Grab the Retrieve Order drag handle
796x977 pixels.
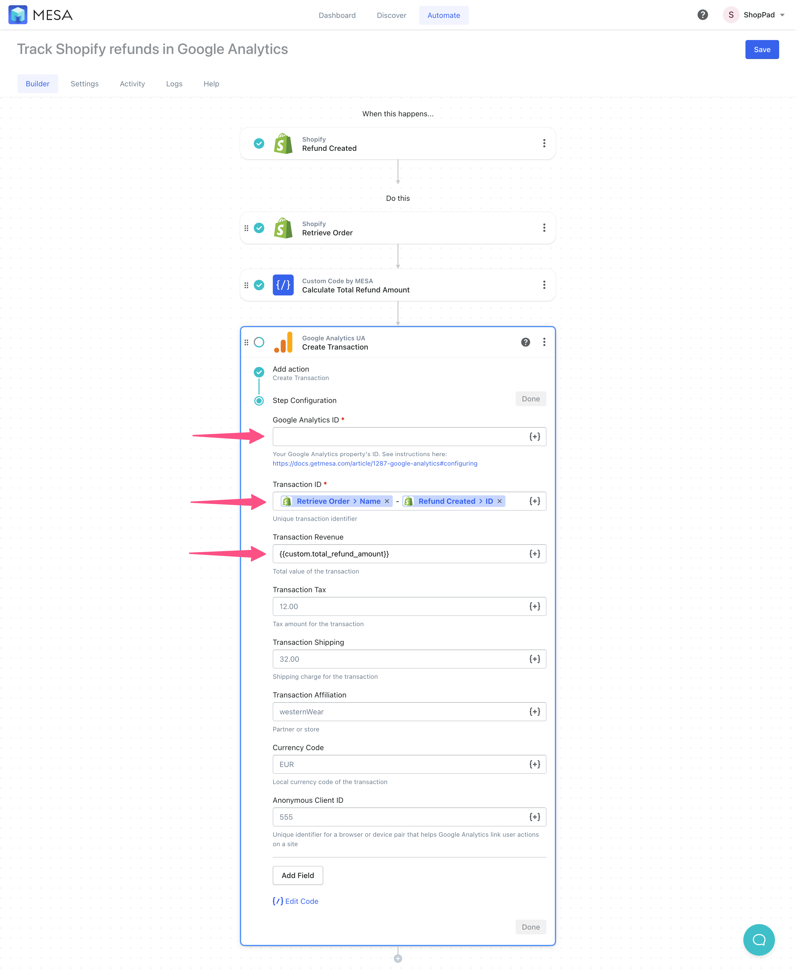(x=246, y=228)
